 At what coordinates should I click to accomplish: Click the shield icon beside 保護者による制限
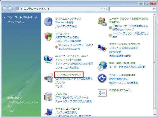pos(110,28)
